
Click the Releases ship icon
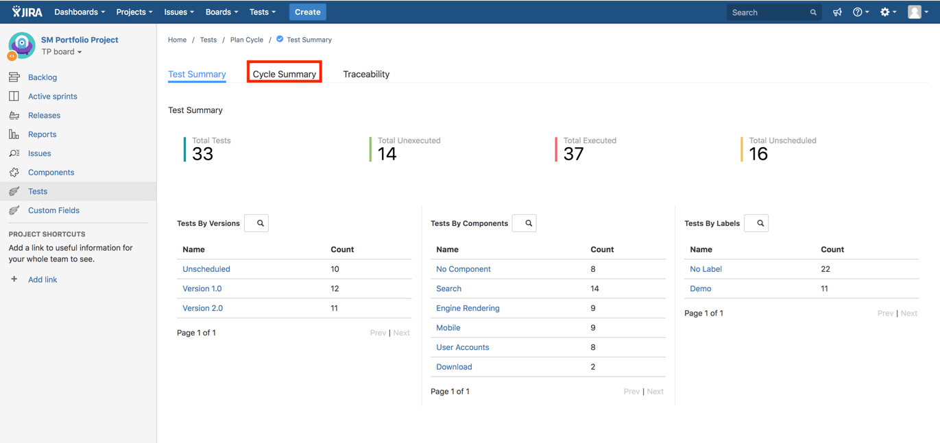coord(14,116)
